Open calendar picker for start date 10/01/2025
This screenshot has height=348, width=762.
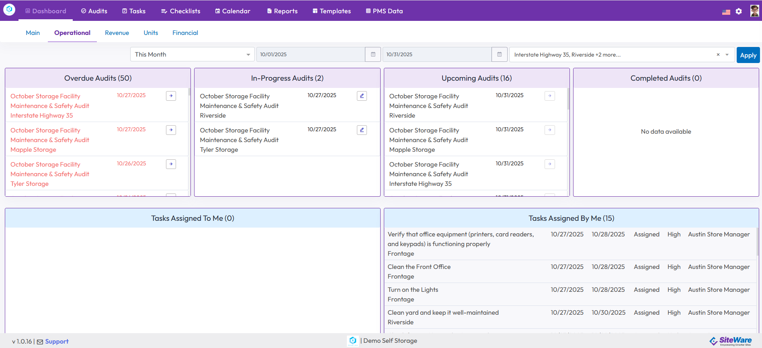pyautogui.click(x=373, y=55)
